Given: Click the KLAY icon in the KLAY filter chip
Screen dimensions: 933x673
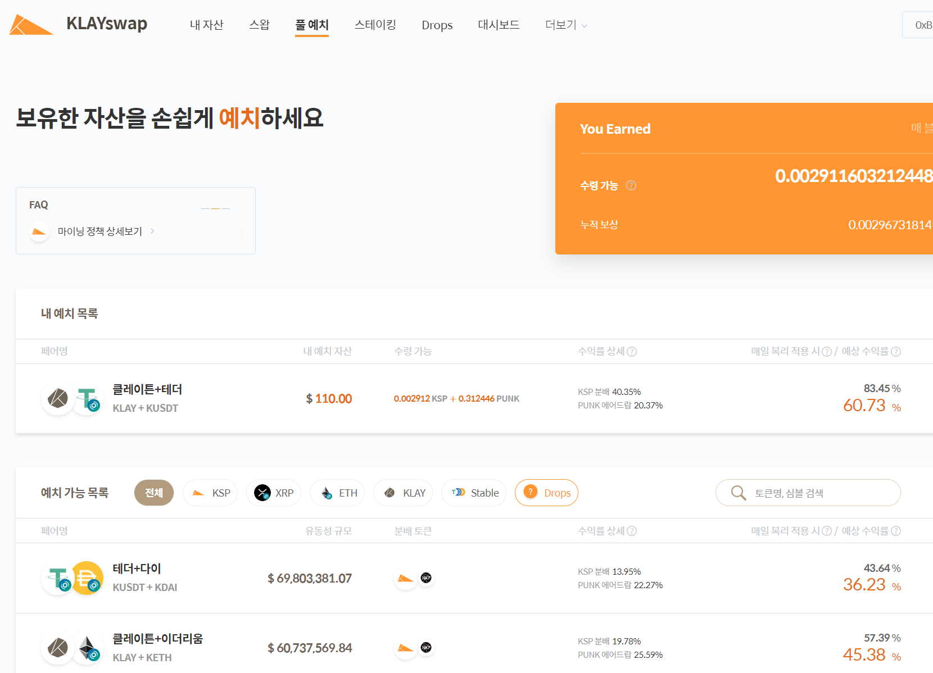Looking at the screenshot, I should (x=389, y=493).
